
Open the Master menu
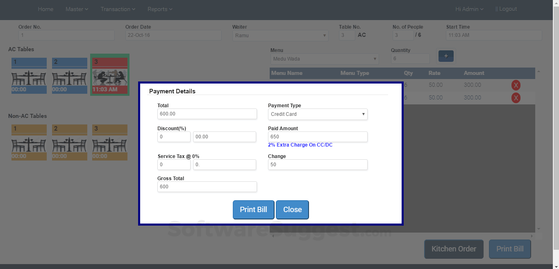[x=77, y=9]
